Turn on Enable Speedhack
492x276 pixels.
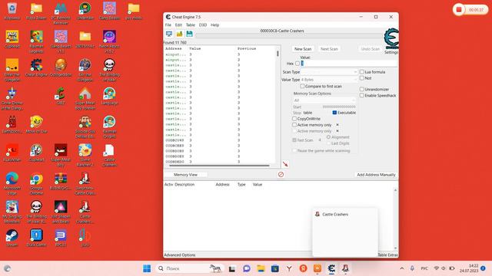362,95
